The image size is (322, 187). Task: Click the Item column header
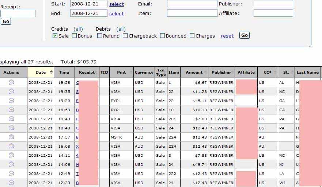(174, 72)
